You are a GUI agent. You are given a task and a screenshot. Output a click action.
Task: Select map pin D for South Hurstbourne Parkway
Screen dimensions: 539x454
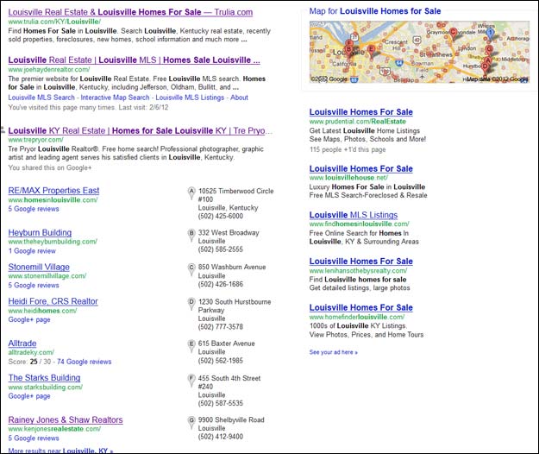click(x=191, y=303)
